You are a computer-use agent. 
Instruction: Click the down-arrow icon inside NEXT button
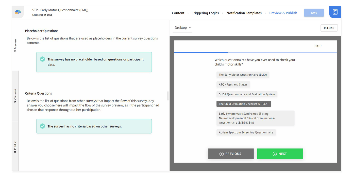pos(275,154)
